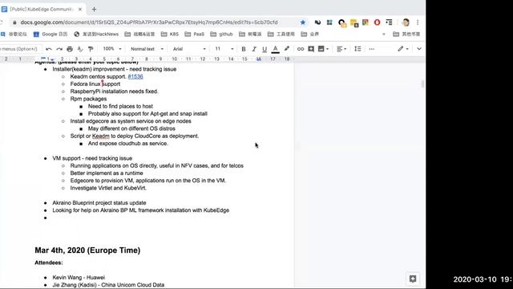The height and width of the screenshot is (289, 513).
Task: Add a comment using toolbar comment icon
Action: point(311,49)
